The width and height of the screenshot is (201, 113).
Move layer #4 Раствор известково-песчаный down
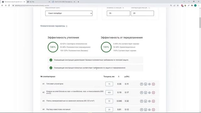[x=145, y=110]
